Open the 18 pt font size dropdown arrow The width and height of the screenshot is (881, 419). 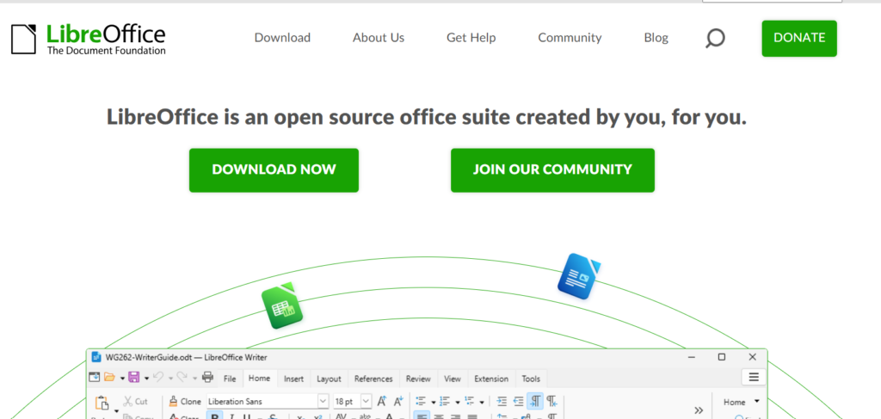[x=366, y=402]
